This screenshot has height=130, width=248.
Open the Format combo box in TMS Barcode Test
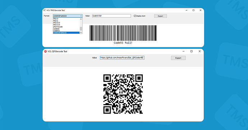(x=68, y=16)
